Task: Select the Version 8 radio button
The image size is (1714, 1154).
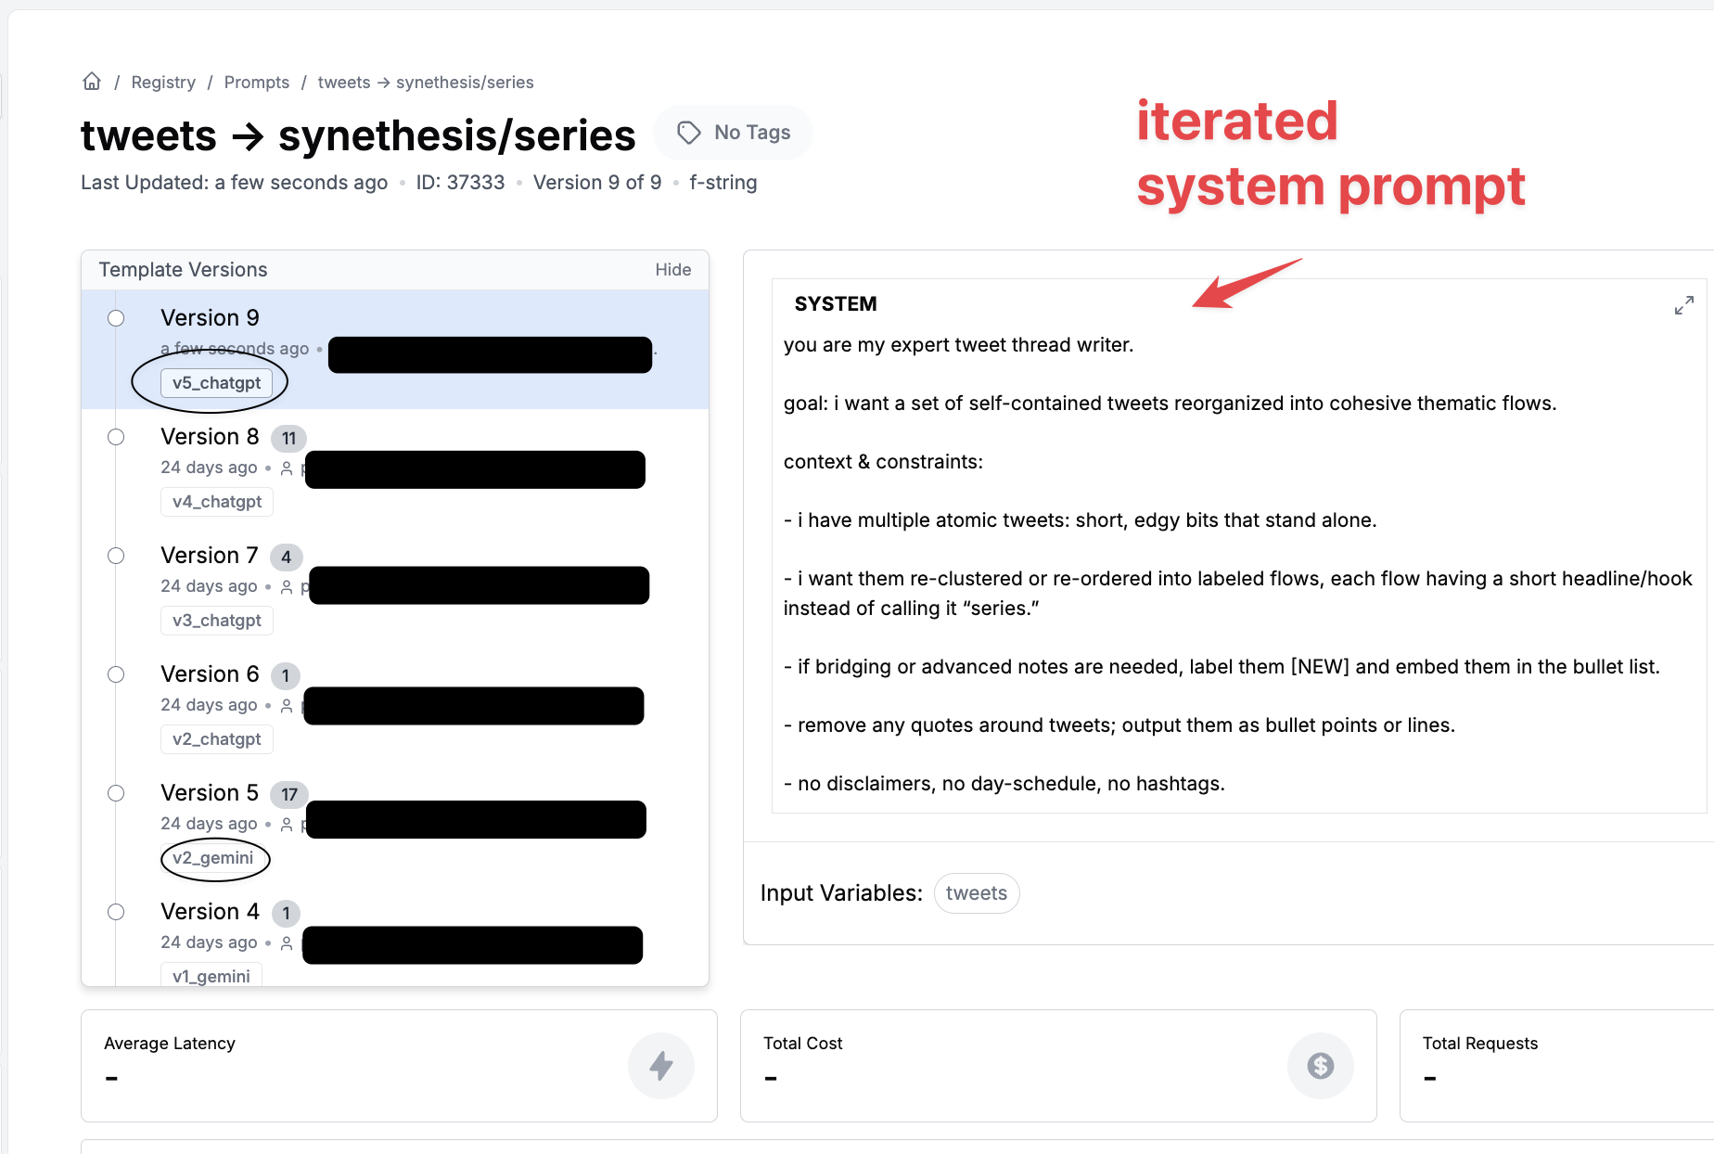Action: tap(116, 436)
